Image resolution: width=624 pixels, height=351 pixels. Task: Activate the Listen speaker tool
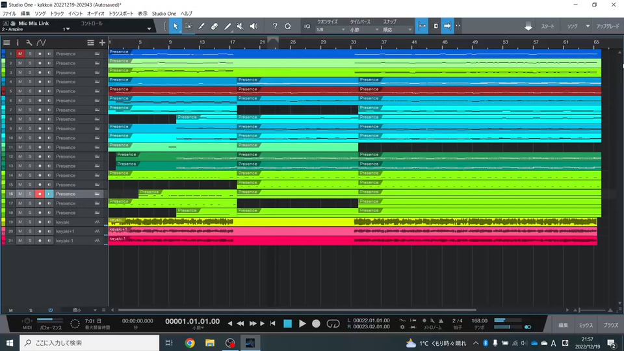point(253,27)
